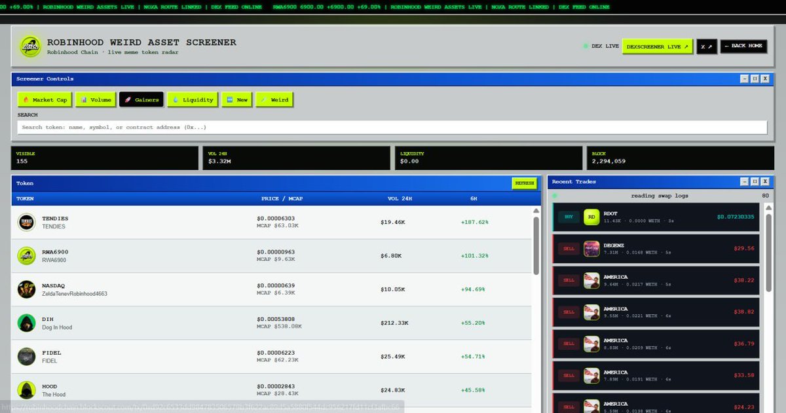Sort by TOKEN column header
This screenshot has height=413, width=786.
coord(25,198)
